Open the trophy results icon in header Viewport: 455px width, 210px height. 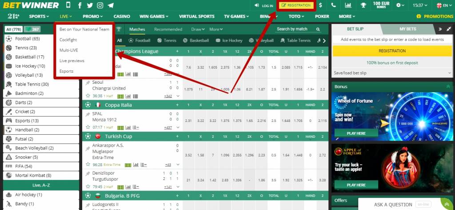click(x=363, y=5)
